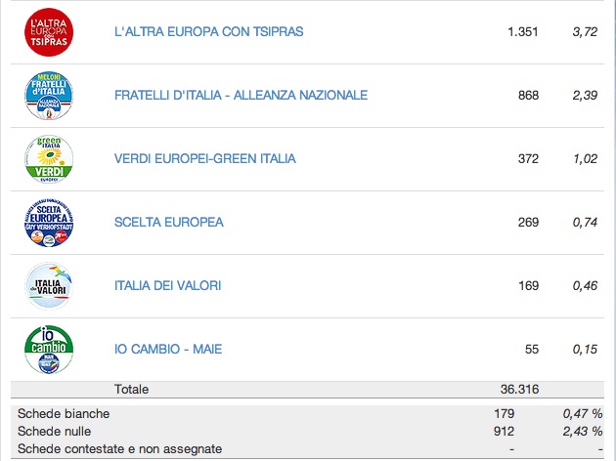Image resolution: width=616 pixels, height=461 pixels.
Task: Open the L'ALTRA EUROPA CON TSIPRAS link
Action: pyautogui.click(x=208, y=32)
